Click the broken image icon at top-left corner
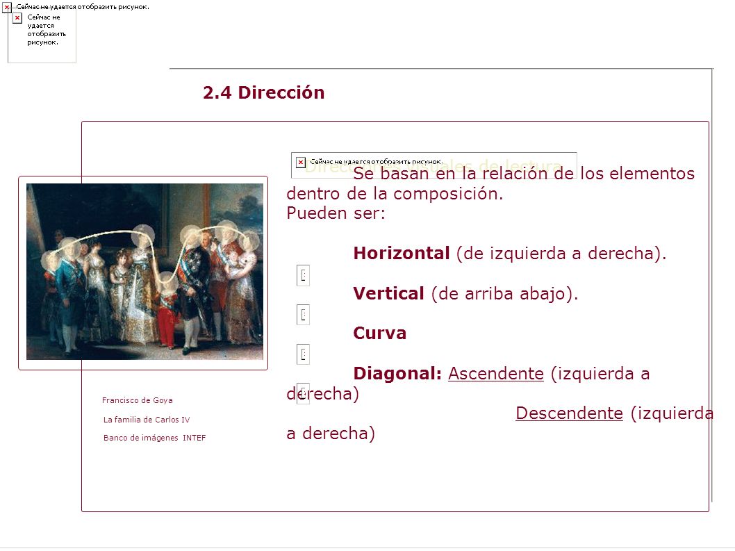 pyautogui.click(x=6, y=7)
